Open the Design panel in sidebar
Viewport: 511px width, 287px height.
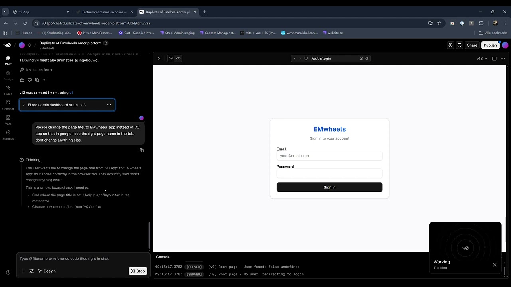[x=8, y=75]
